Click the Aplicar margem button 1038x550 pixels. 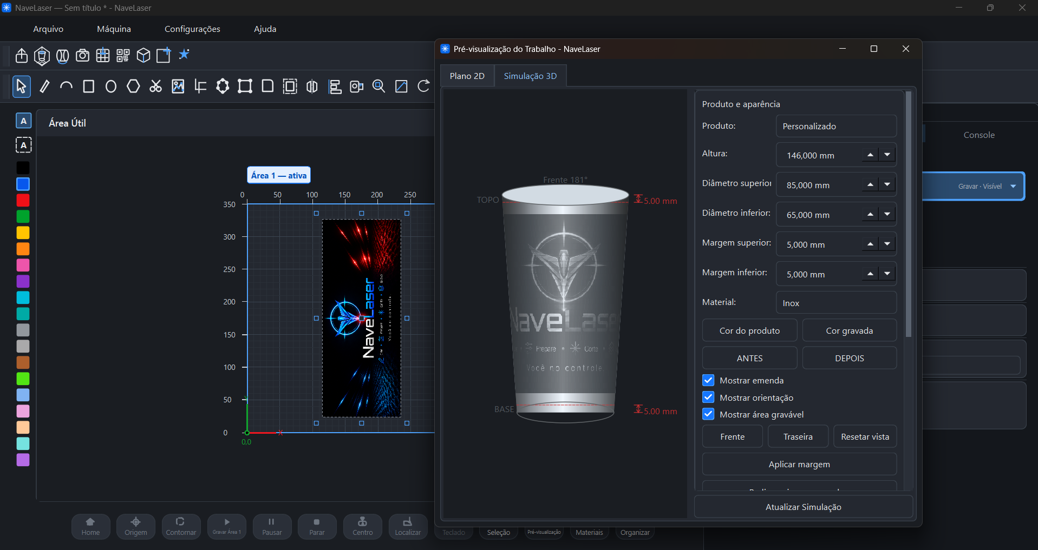(x=799, y=464)
